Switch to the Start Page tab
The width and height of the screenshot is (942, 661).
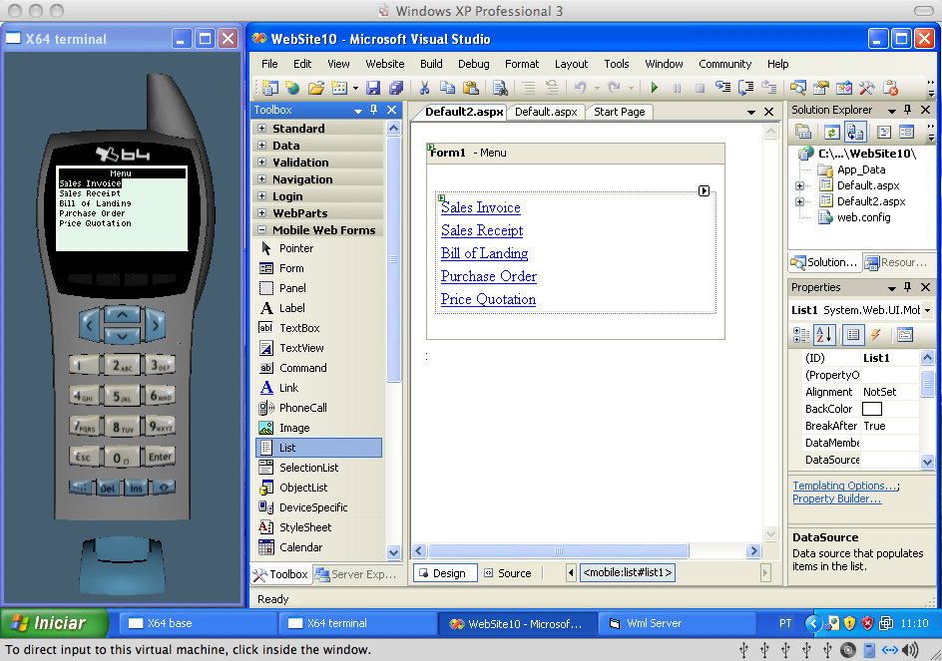point(620,112)
